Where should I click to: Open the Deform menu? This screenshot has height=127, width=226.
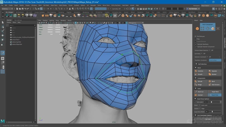click(x=83, y=5)
